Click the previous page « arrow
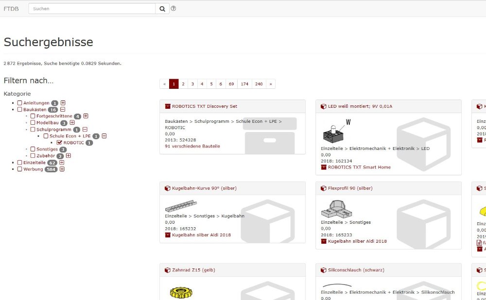The height and width of the screenshot is (300, 486). coord(164,84)
